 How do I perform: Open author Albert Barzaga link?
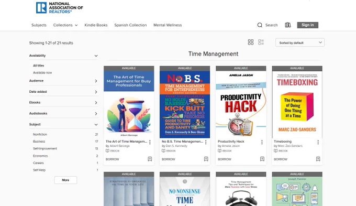click(x=120, y=146)
